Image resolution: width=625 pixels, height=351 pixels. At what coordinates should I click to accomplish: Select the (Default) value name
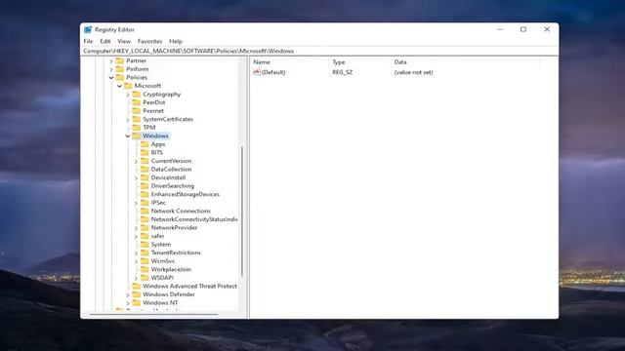[x=273, y=72]
